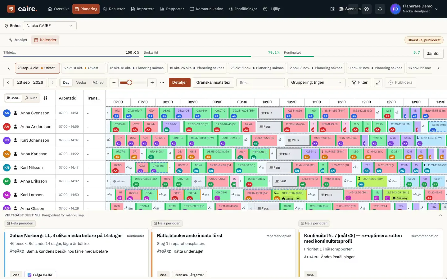Open the notifications bell
Screen dimensions: 447x279
[380, 9]
